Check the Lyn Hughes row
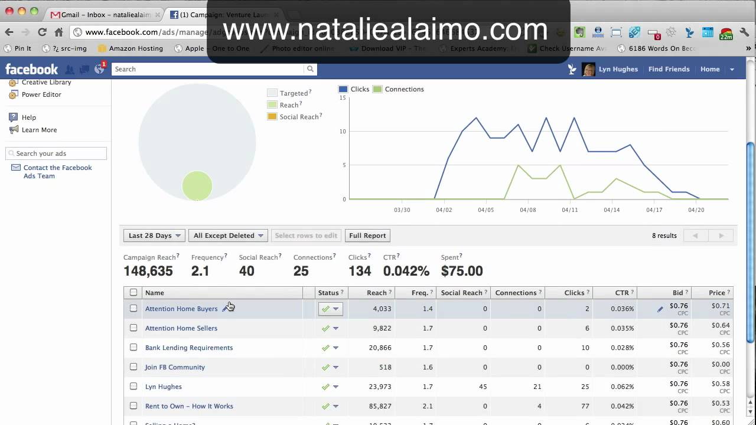Viewport: 756px width, 425px height. (133, 386)
